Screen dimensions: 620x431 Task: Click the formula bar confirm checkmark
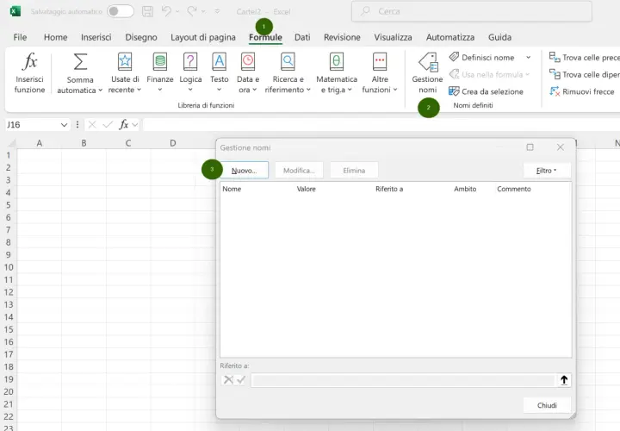pyautogui.click(x=108, y=125)
